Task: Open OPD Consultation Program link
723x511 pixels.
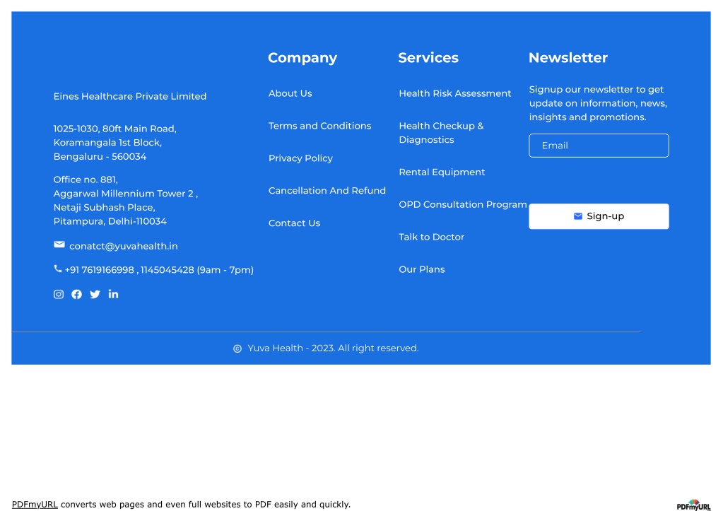Action: [462, 205]
